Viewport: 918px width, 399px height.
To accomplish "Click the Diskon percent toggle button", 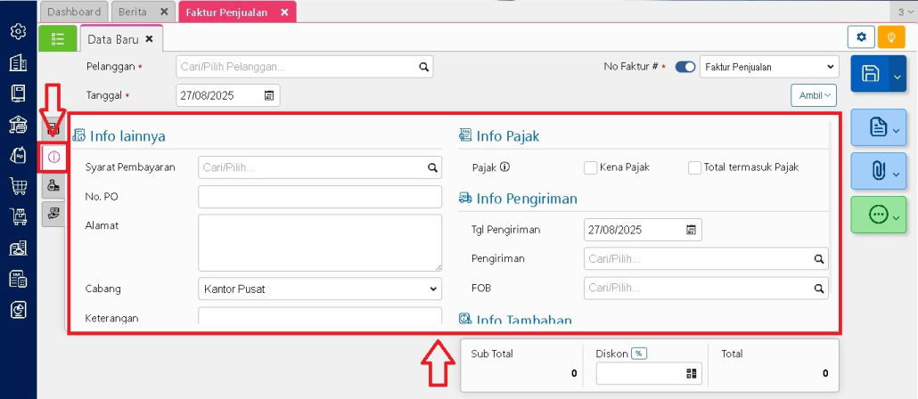I will (x=639, y=354).
